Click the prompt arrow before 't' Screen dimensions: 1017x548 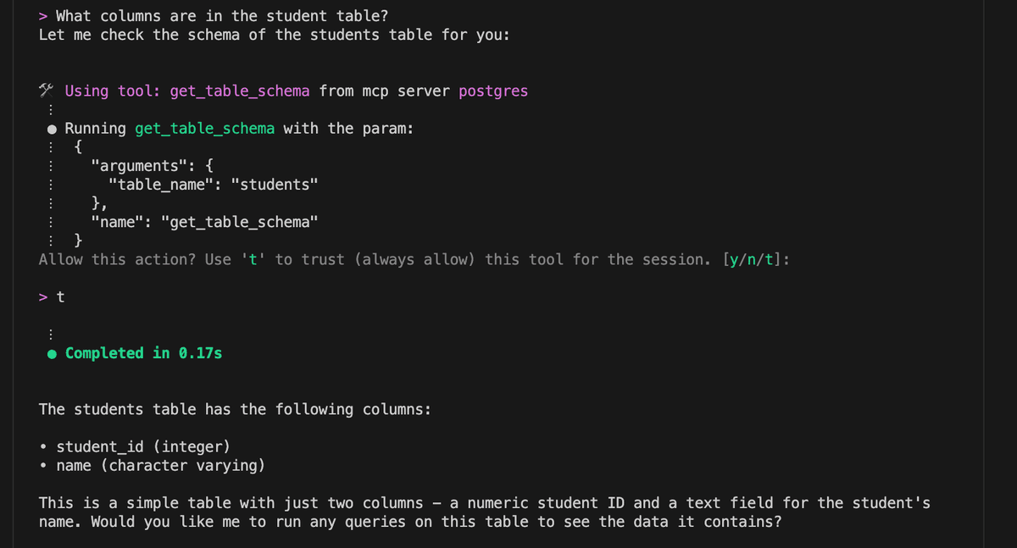43,297
